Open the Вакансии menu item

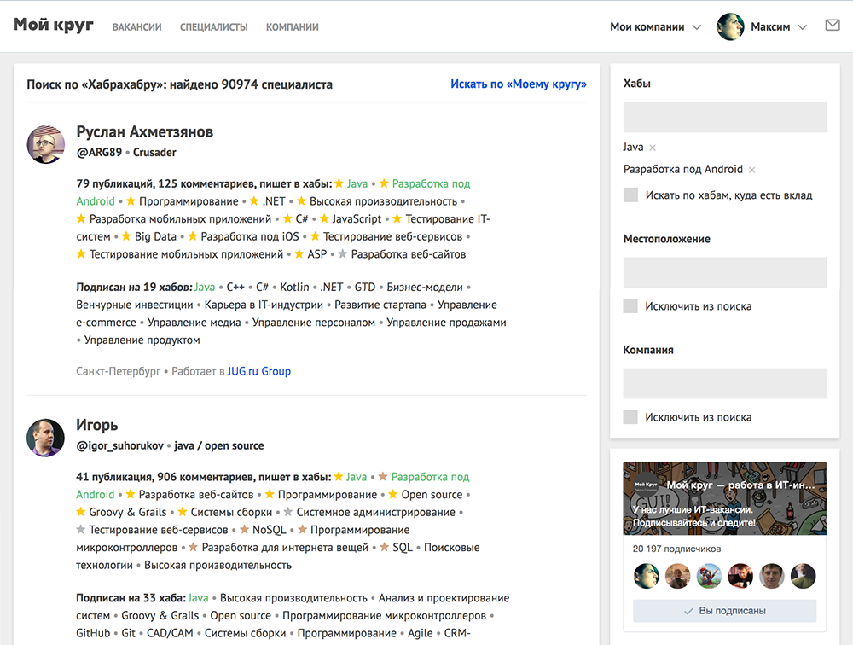point(136,27)
